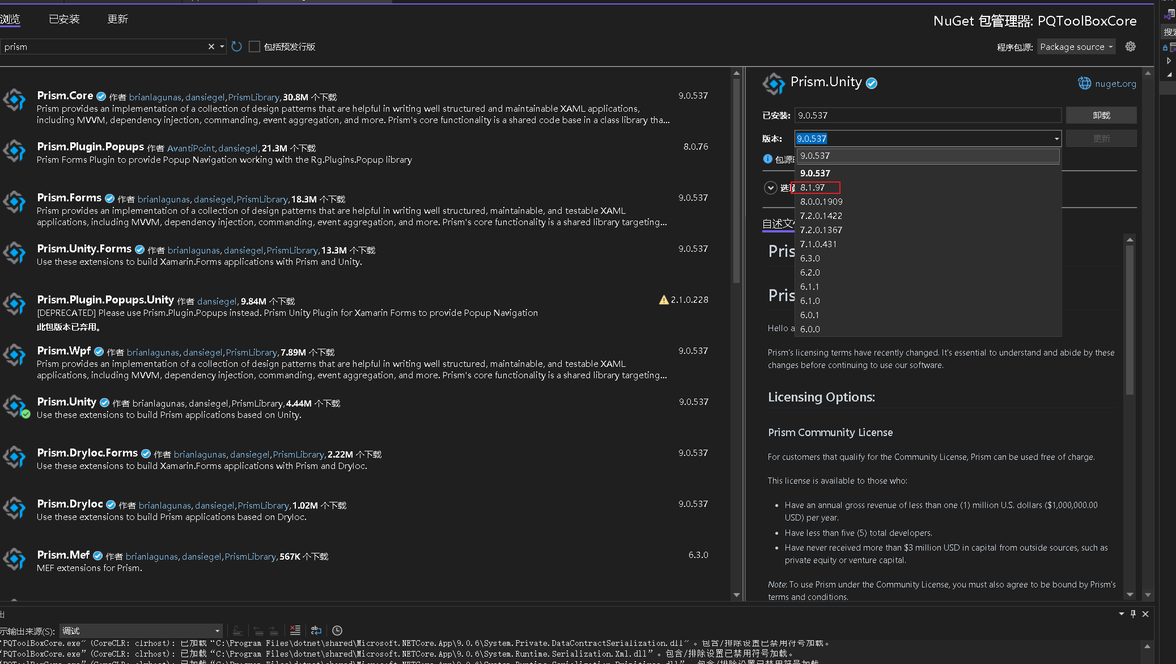Open NuGet settings gear icon
1176x664 pixels.
tap(1130, 46)
